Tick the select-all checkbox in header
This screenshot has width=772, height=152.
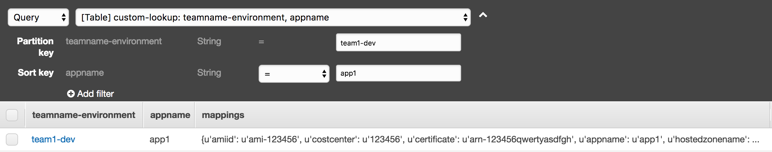click(12, 115)
